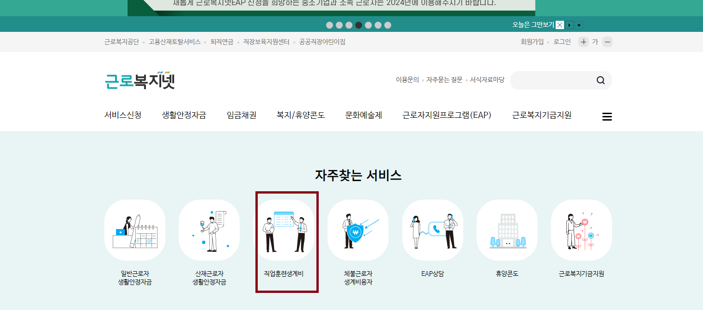This screenshot has height=310, width=703.
Task: Dismiss banner via 오늘은 그만보기 X
Action: 559,25
